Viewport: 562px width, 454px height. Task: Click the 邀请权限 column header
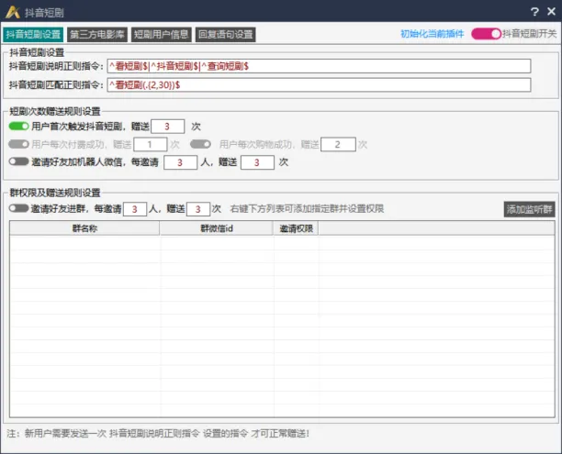(x=296, y=228)
